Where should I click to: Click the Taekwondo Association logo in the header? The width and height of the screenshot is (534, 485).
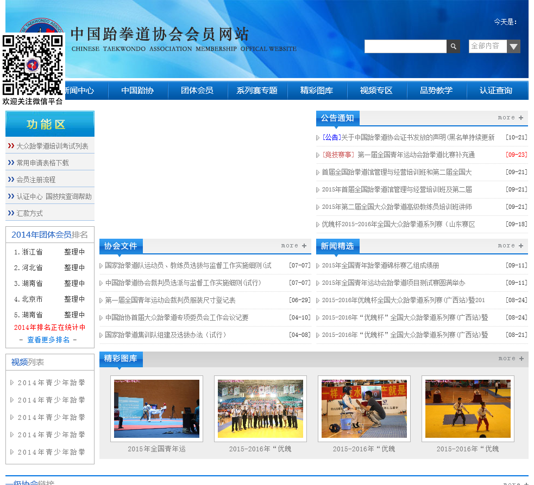pos(41,25)
